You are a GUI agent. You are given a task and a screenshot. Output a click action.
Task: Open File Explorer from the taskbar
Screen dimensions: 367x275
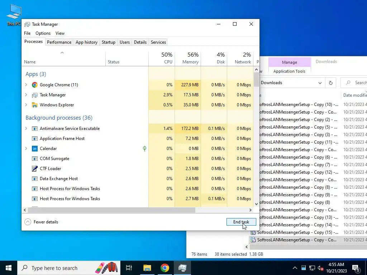tap(147, 268)
